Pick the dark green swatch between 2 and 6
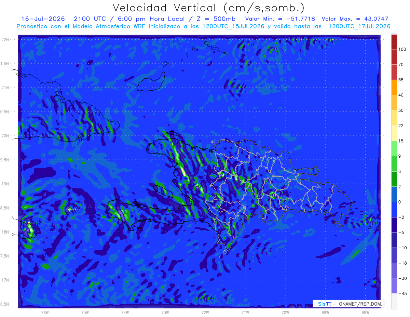410x317 pixels. [x=394, y=179]
